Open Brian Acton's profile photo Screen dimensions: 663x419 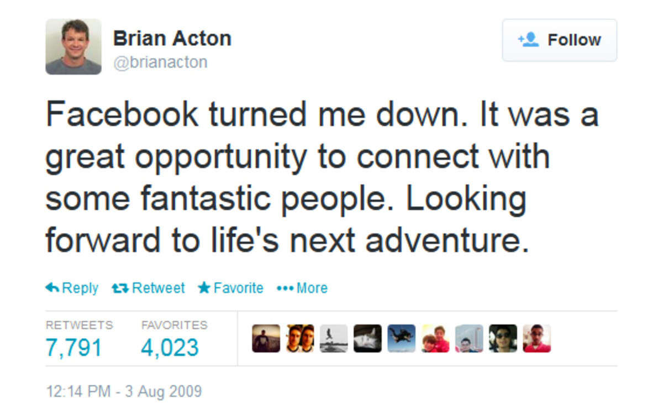tap(73, 46)
